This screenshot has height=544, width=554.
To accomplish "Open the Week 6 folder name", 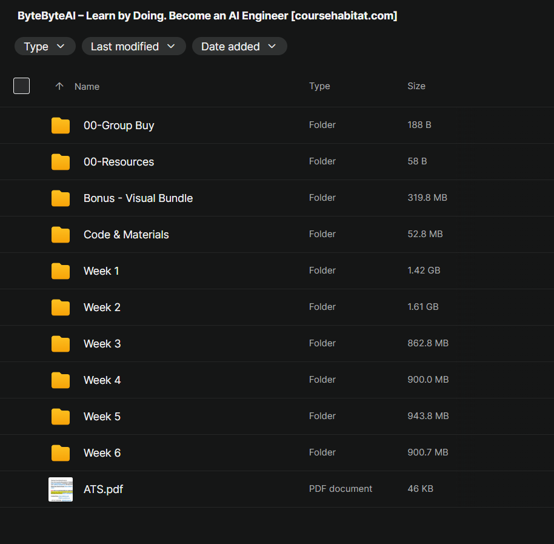I will coord(102,453).
